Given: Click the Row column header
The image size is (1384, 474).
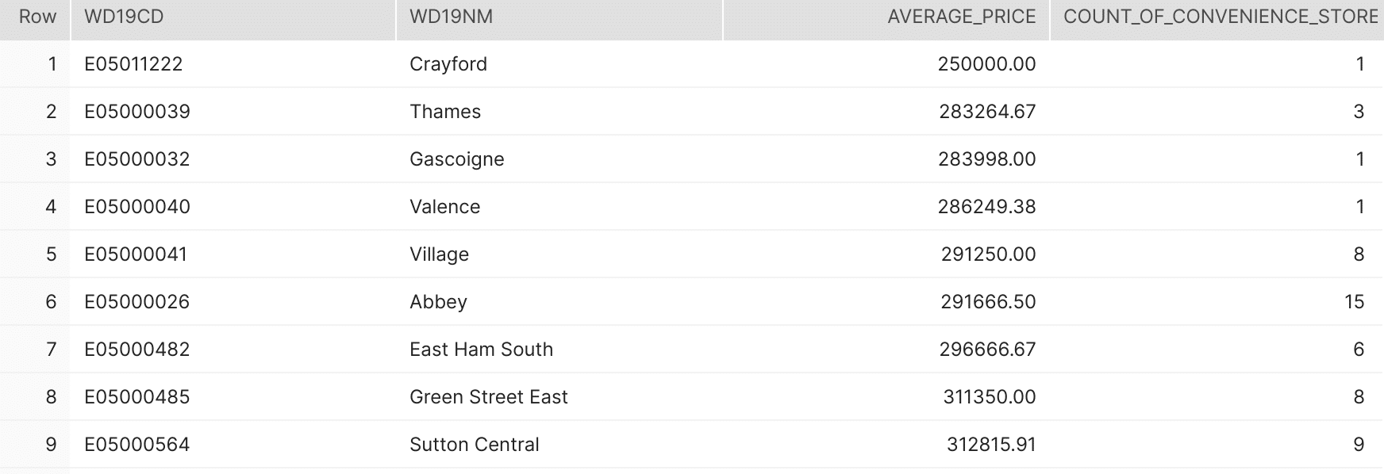Looking at the screenshot, I should tap(36, 17).
